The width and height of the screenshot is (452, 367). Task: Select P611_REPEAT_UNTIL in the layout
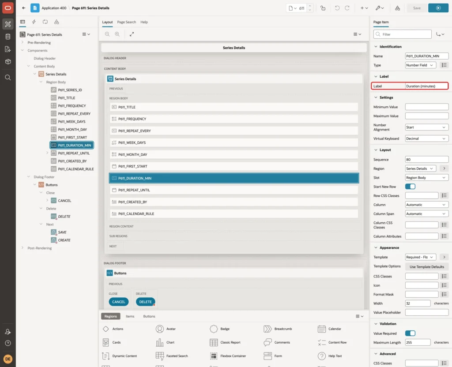tap(234, 190)
